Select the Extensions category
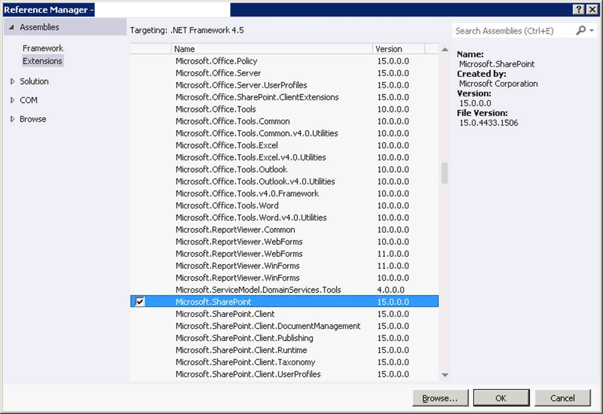This screenshot has height=414, width=603. point(42,61)
